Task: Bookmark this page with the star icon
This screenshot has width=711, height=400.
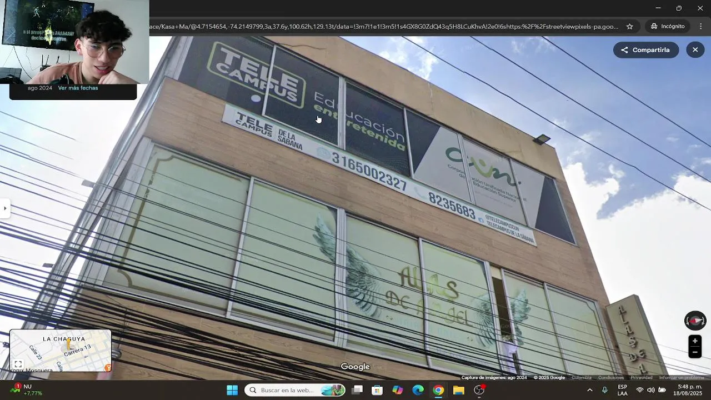Action: [x=629, y=26]
